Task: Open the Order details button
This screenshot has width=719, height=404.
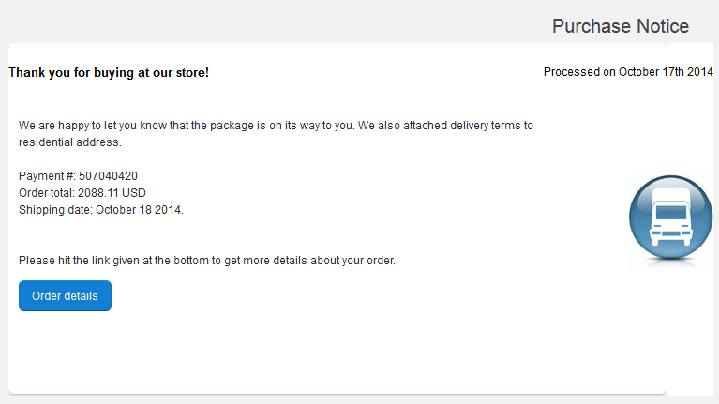Action: click(65, 296)
